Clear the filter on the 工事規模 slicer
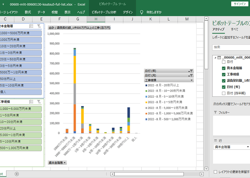Image resolution: width=250 pixels, height=178 pixels. click(39, 102)
